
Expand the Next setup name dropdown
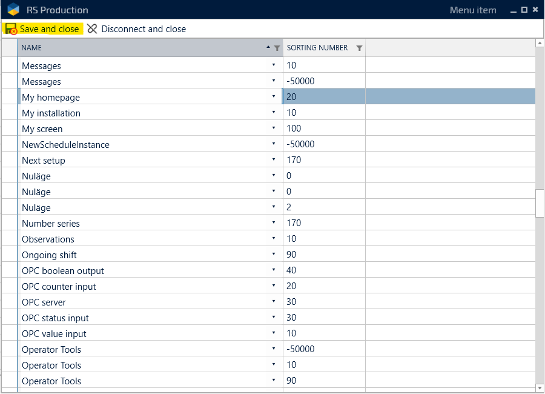273,160
